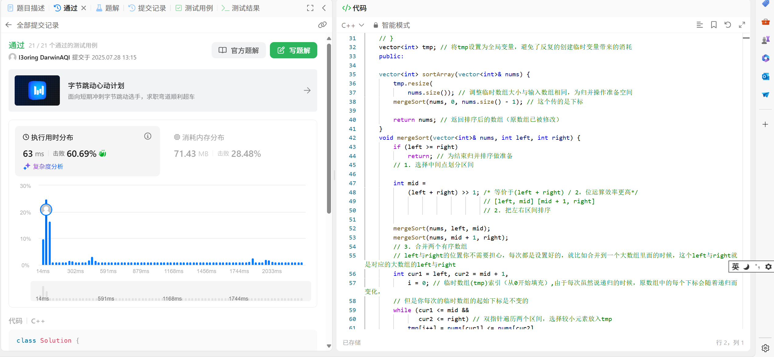
Task: Show info about 执行用时分布
Action: coord(148,136)
